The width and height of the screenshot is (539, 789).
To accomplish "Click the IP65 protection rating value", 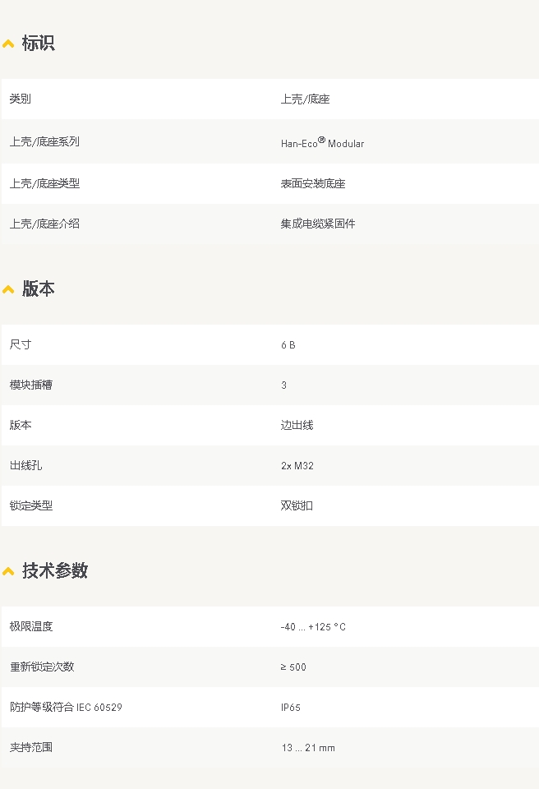I will tap(291, 708).
